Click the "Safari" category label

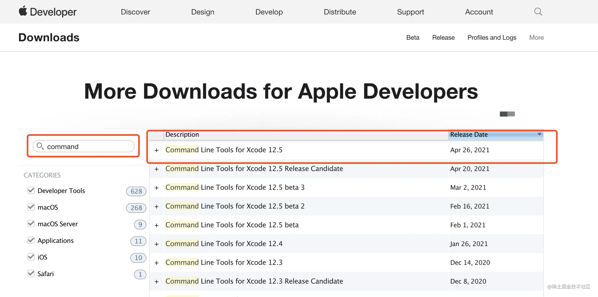(46, 274)
